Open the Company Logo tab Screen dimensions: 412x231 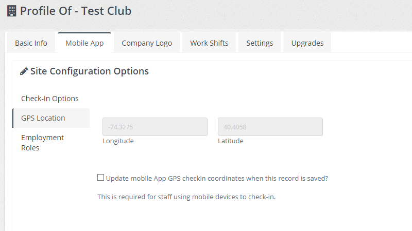(x=147, y=43)
